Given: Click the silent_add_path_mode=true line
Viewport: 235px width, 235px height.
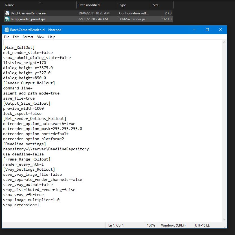Looking at the screenshot, I should [31, 93].
